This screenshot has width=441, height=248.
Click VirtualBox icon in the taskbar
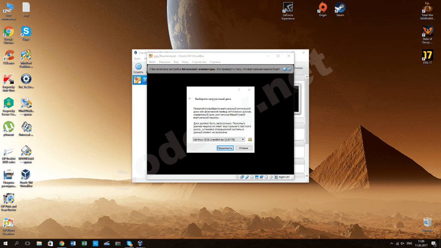[140, 243]
